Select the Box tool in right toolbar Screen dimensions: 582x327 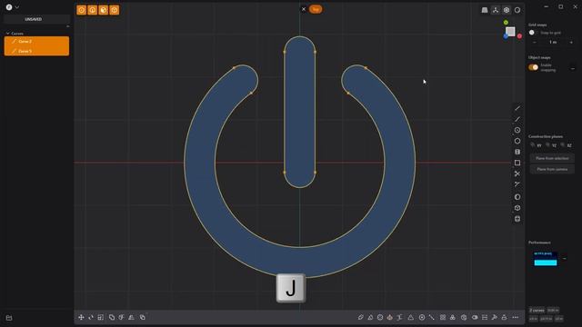[x=517, y=208]
